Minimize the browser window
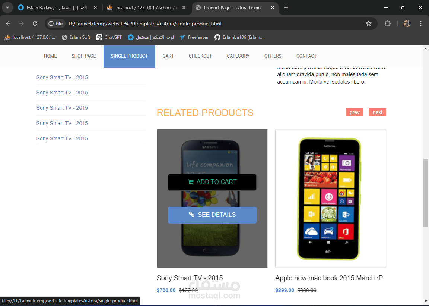 386,8
